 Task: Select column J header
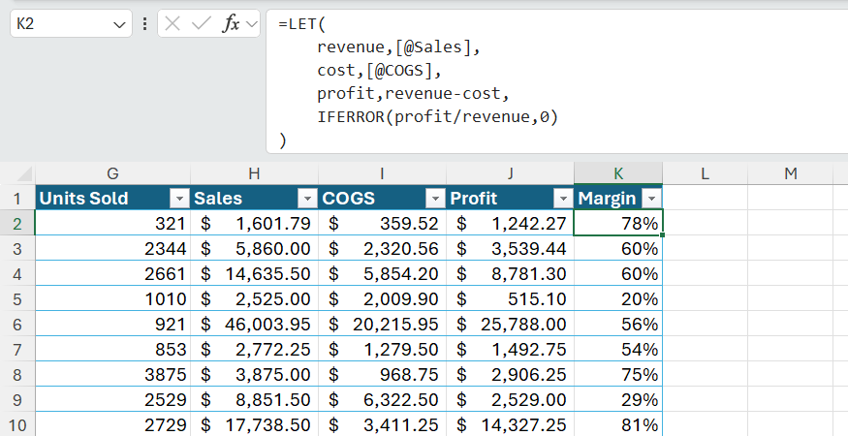pyautogui.click(x=510, y=173)
